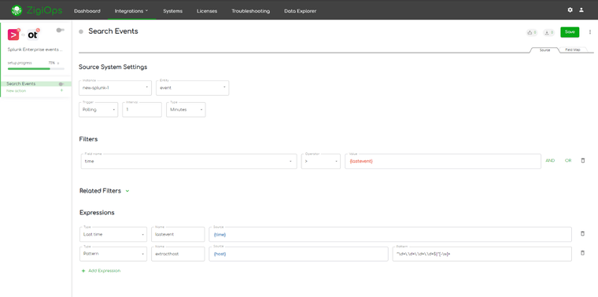The height and width of the screenshot is (297, 598).
Task: Open the Troubleshooting page
Action: (x=250, y=11)
